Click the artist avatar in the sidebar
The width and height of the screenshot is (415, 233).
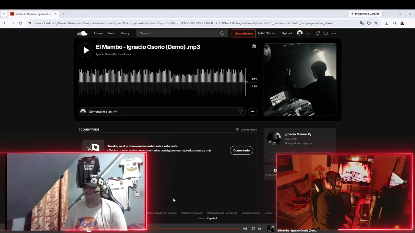(274, 139)
